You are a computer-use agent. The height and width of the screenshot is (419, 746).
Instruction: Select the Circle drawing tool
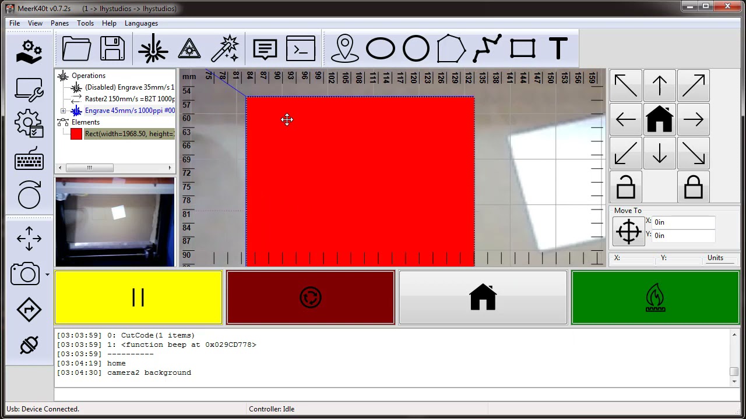416,49
